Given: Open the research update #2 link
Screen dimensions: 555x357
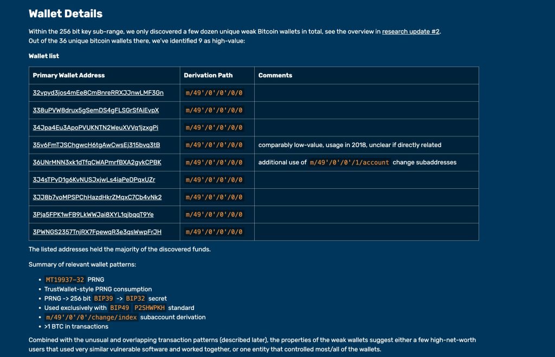Looking at the screenshot, I should pos(410,31).
